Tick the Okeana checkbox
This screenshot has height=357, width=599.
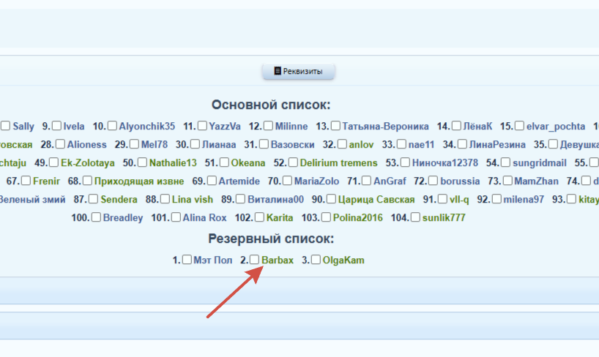click(224, 162)
